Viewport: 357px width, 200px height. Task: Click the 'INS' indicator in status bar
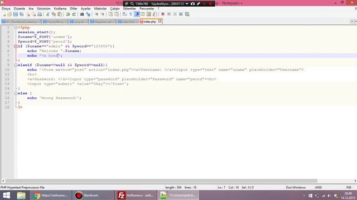349,188
